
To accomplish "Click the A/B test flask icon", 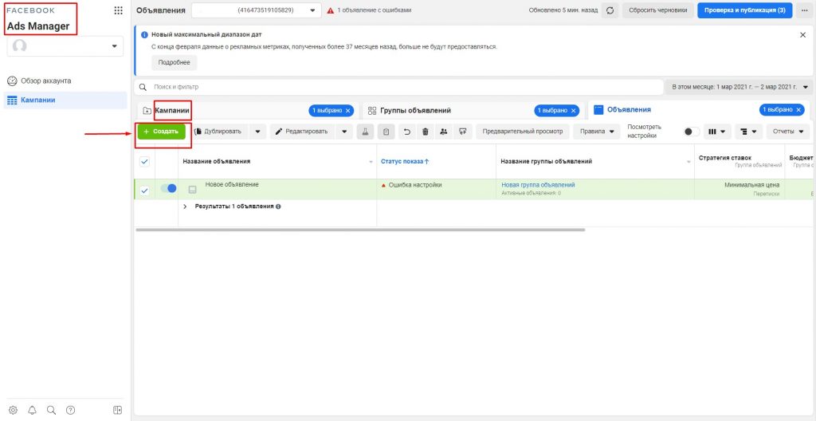I will (365, 132).
